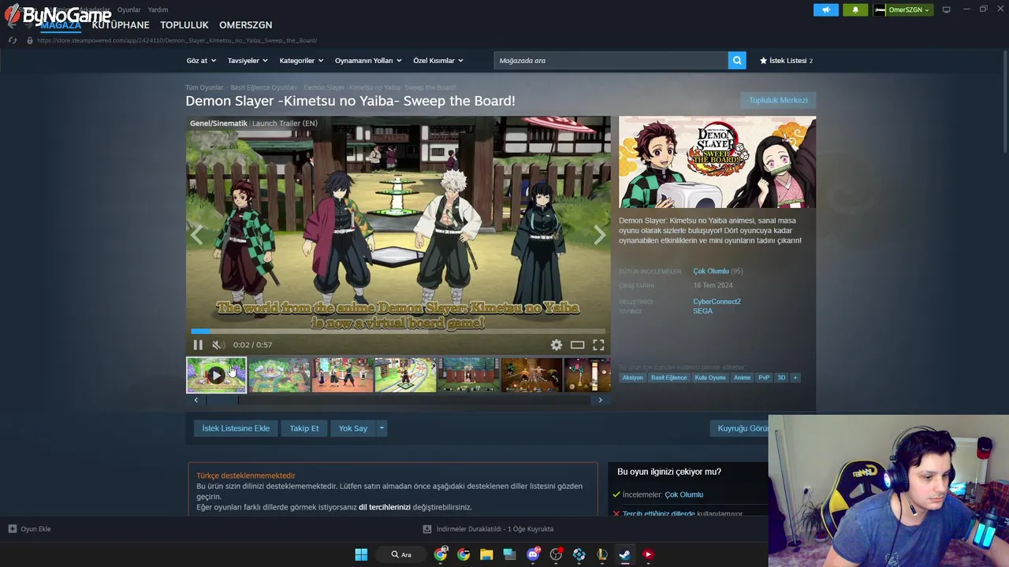
Task: Expand the Yok Say dropdown arrow
Action: tap(382, 428)
